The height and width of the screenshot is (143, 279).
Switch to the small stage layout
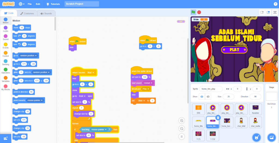click(x=262, y=12)
